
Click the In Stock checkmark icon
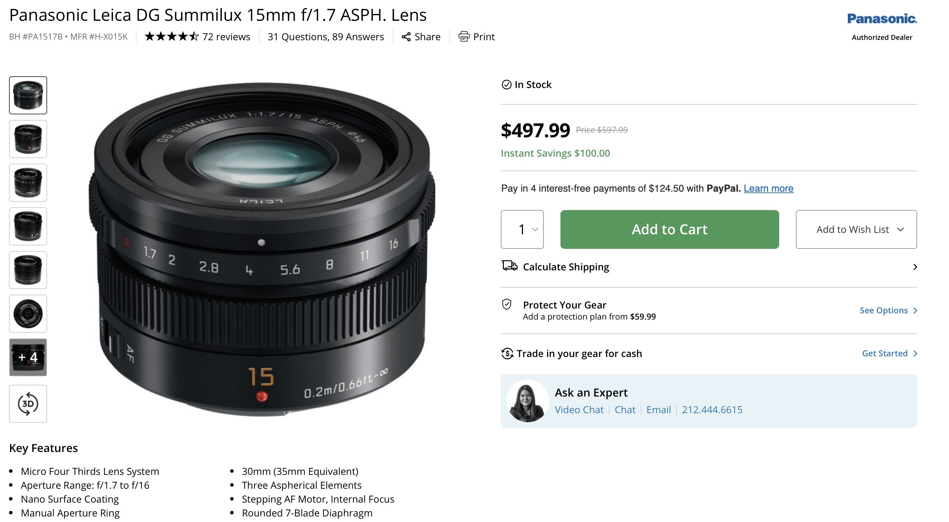506,84
